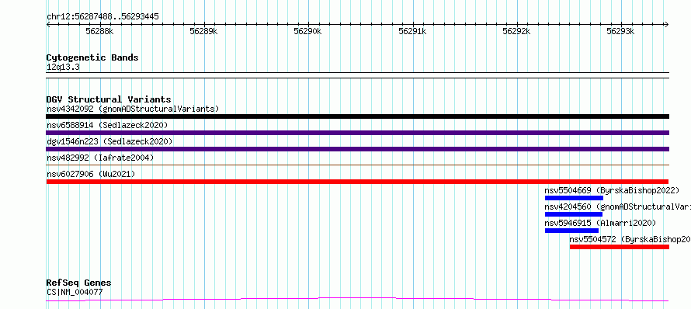Open nsv5504669 ByrskaBishop2022 variant label
This screenshot has width=691, height=309.
pos(612,190)
